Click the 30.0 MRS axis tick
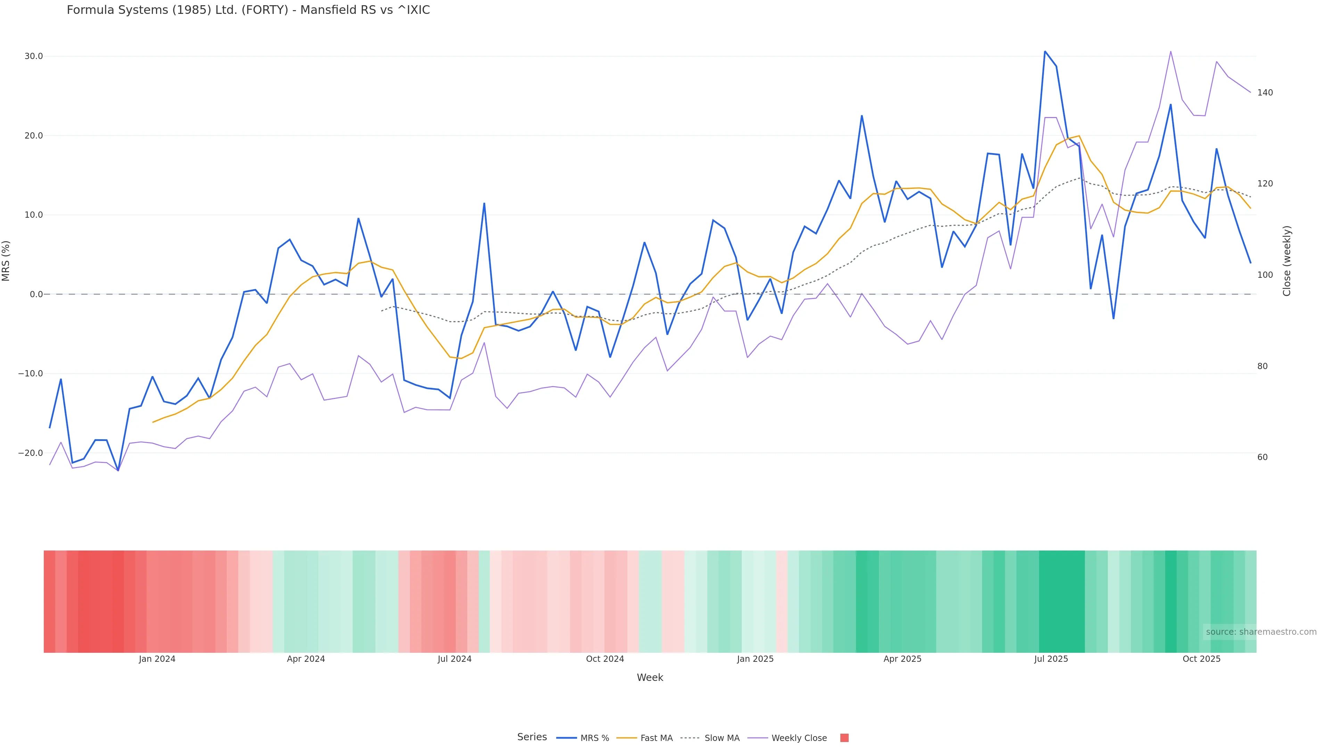 pos(34,56)
